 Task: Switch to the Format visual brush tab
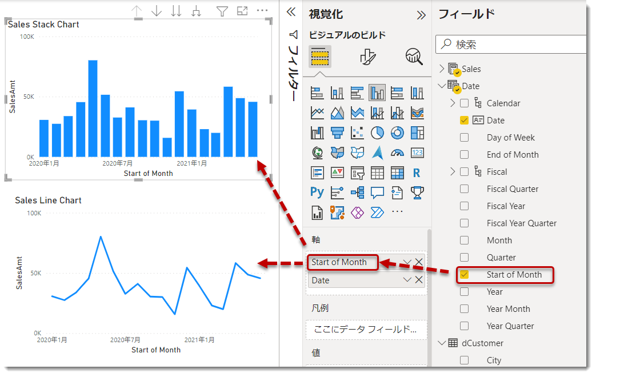(367, 57)
